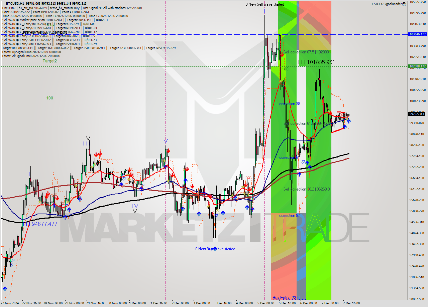Viewport: 428px width, 307px height.
Task: Click the blue arrow beside 'New Buy Wave started'
Action: click(x=215, y=249)
